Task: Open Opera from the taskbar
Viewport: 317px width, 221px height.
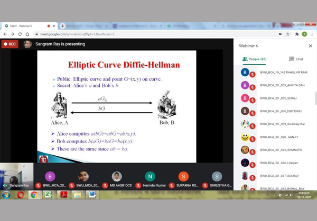Action: point(21,195)
